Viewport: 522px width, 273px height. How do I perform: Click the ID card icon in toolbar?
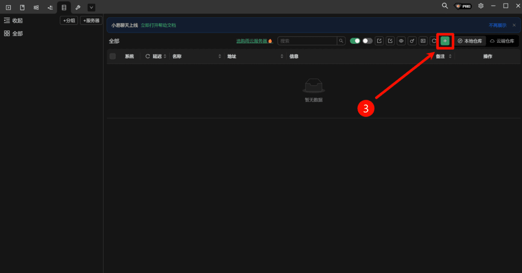423,41
